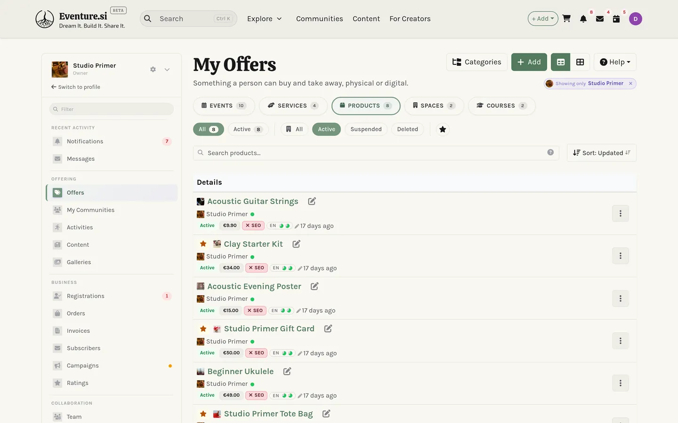
Task: Open the Communities nav link
Action: (x=320, y=19)
